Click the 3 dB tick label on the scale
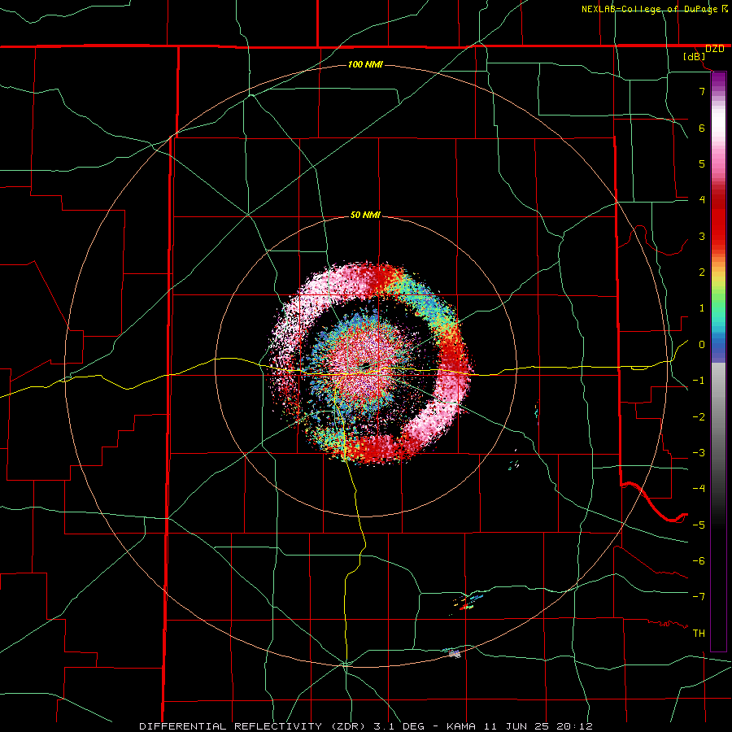The width and height of the screenshot is (732, 732). coord(702,236)
